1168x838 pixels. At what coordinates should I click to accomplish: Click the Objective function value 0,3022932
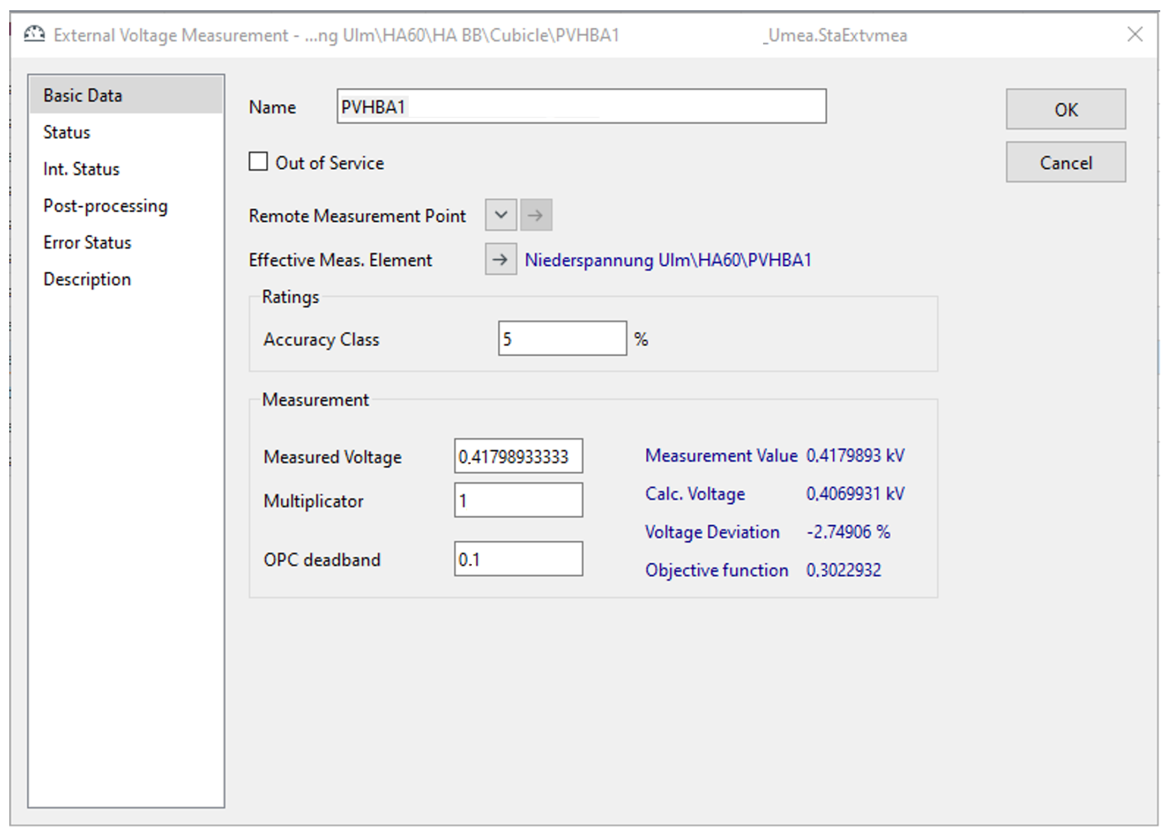(x=844, y=570)
